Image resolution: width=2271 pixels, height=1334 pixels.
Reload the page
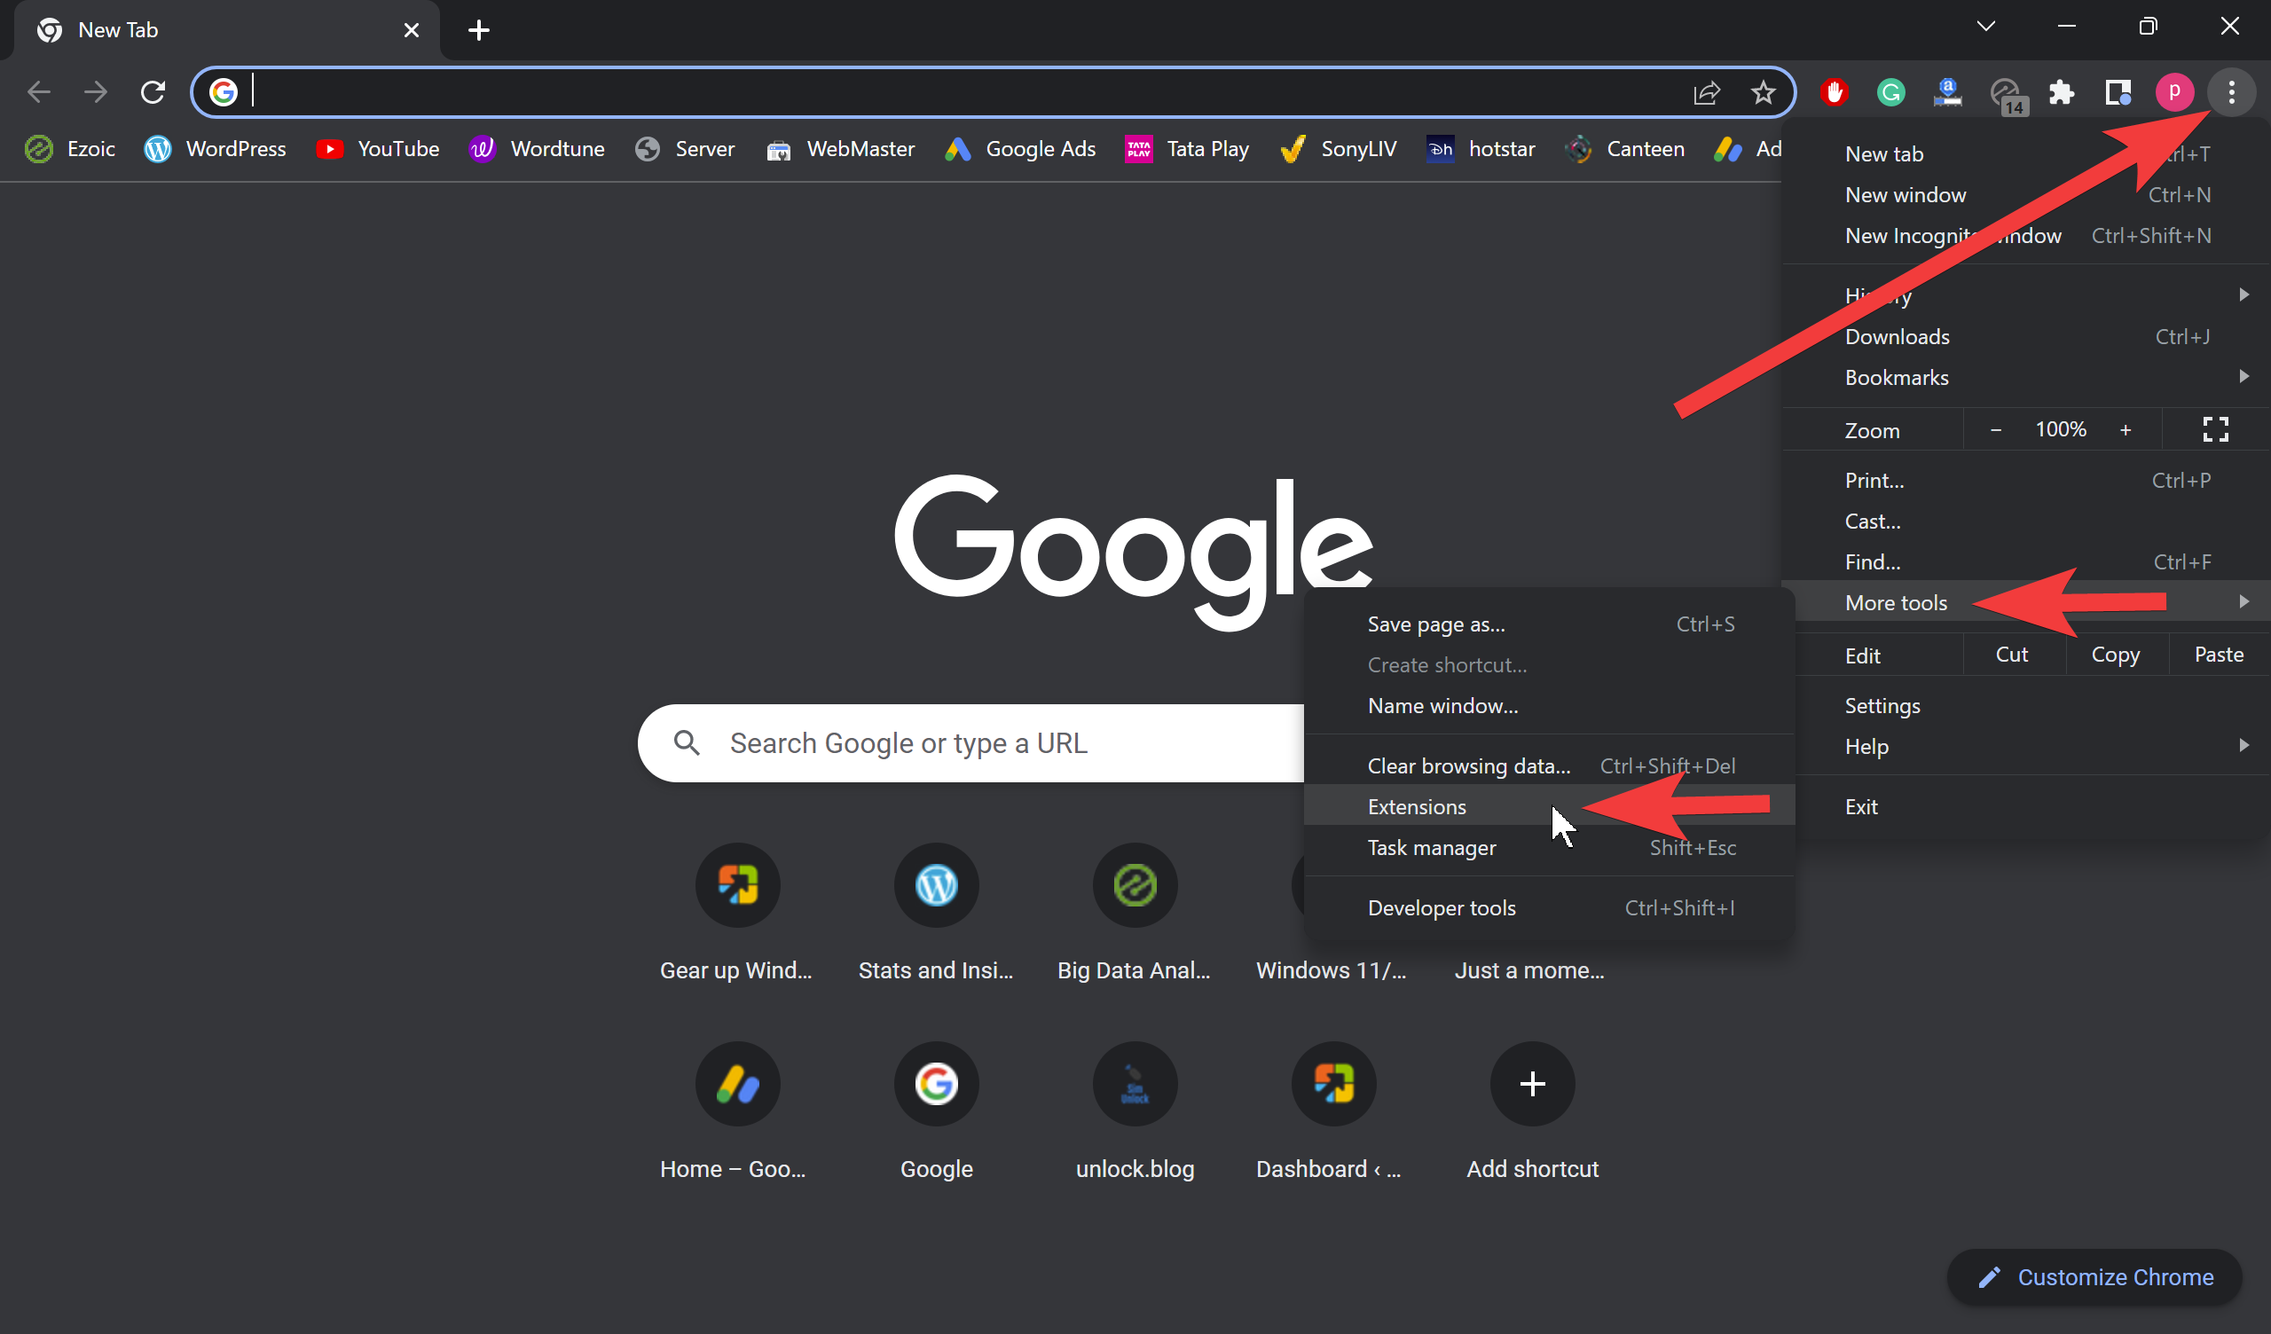(x=153, y=92)
